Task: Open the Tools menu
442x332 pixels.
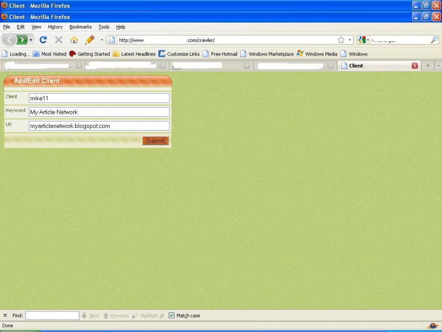Action: (104, 27)
